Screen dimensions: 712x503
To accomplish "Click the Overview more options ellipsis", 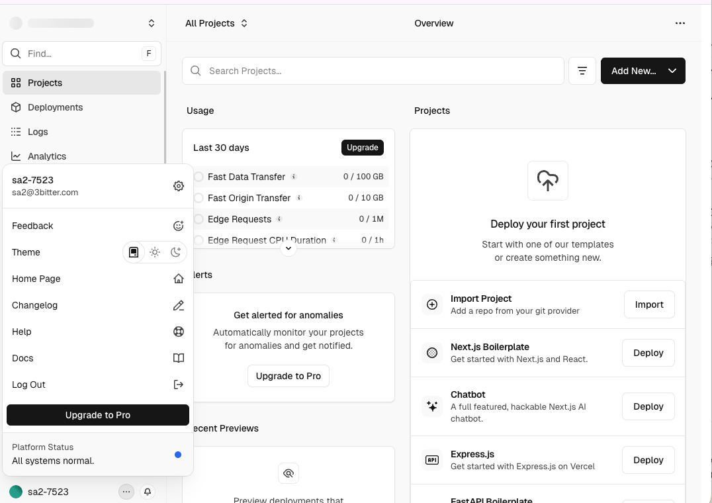I will click(x=680, y=23).
